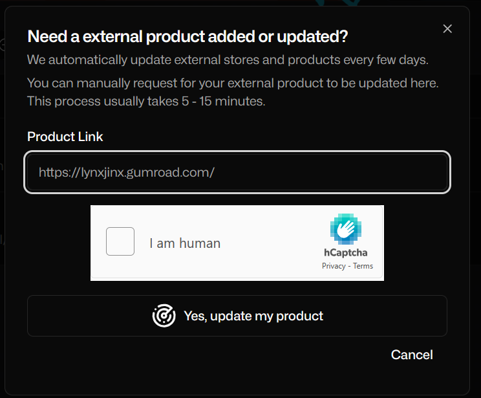481x398 pixels.
Task: Click blank area inside hCaptcha widget
Action: [270, 243]
